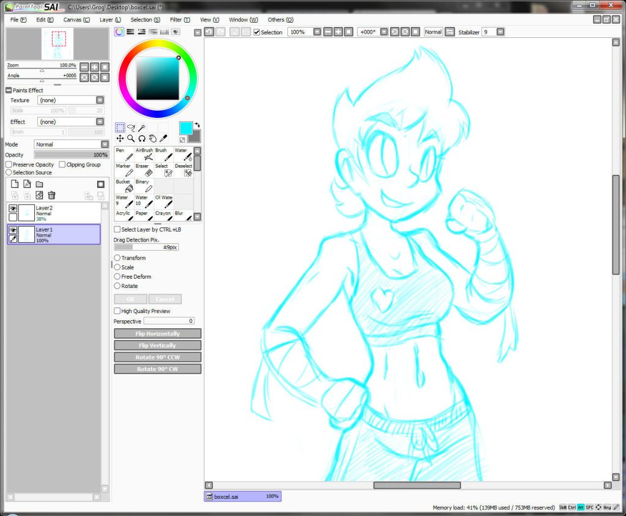The height and width of the screenshot is (516, 626).
Task: Enable the Preserve Opacity checkbox
Action: (9, 165)
